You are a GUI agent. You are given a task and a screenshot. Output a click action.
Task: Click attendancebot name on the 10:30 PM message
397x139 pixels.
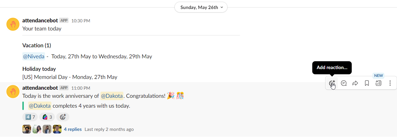coord(40,21)
